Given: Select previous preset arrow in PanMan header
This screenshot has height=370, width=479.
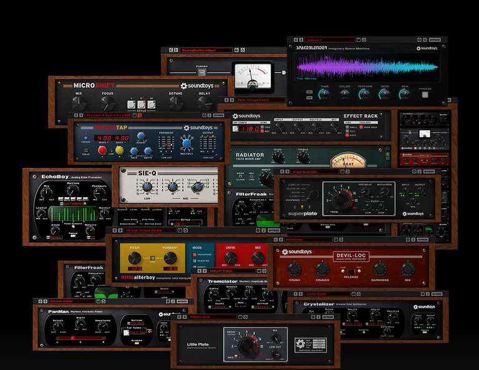Looking at the screenshot, I should click(40, 301).
